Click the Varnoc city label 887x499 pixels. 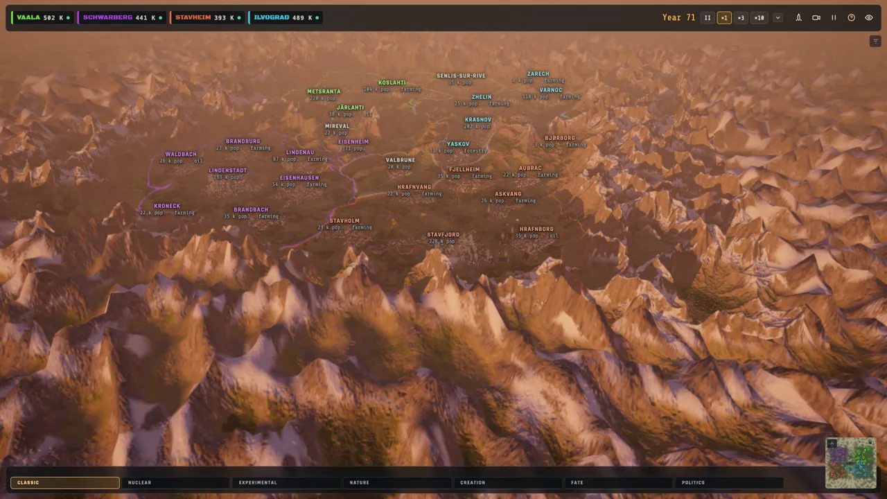coord(551,90)
